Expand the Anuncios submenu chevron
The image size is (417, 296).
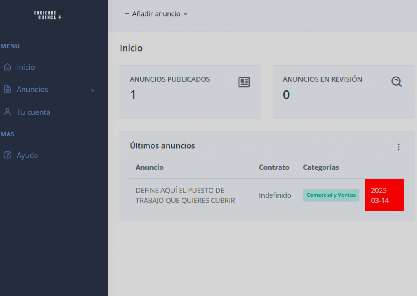pos(92,90)
